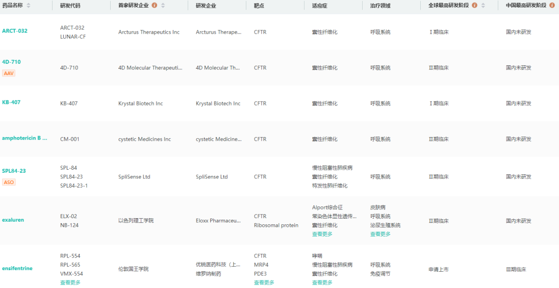This screenshot has height=288, width=559.
Task: Open drug ARCT-032 details
Action: [x=15, y=31]
